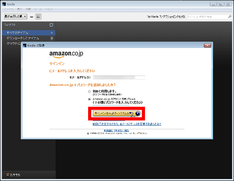Expand the sort order dropdown
The height and width of the screenshot is (181, 234).
pos(15,16)
